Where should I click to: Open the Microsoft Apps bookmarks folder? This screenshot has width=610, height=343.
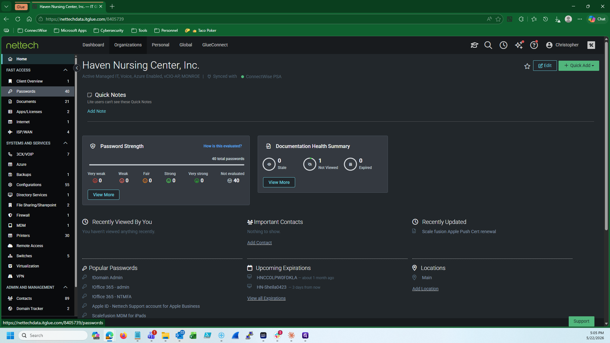[x=70, y=30]
